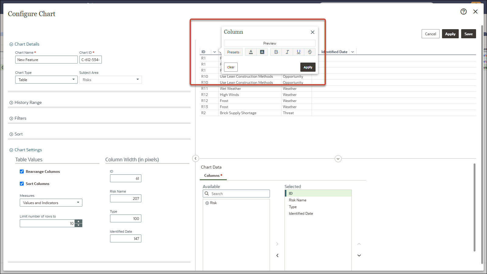487x274 pixels.
Task: Click the Save button
Action: (468, 34)
